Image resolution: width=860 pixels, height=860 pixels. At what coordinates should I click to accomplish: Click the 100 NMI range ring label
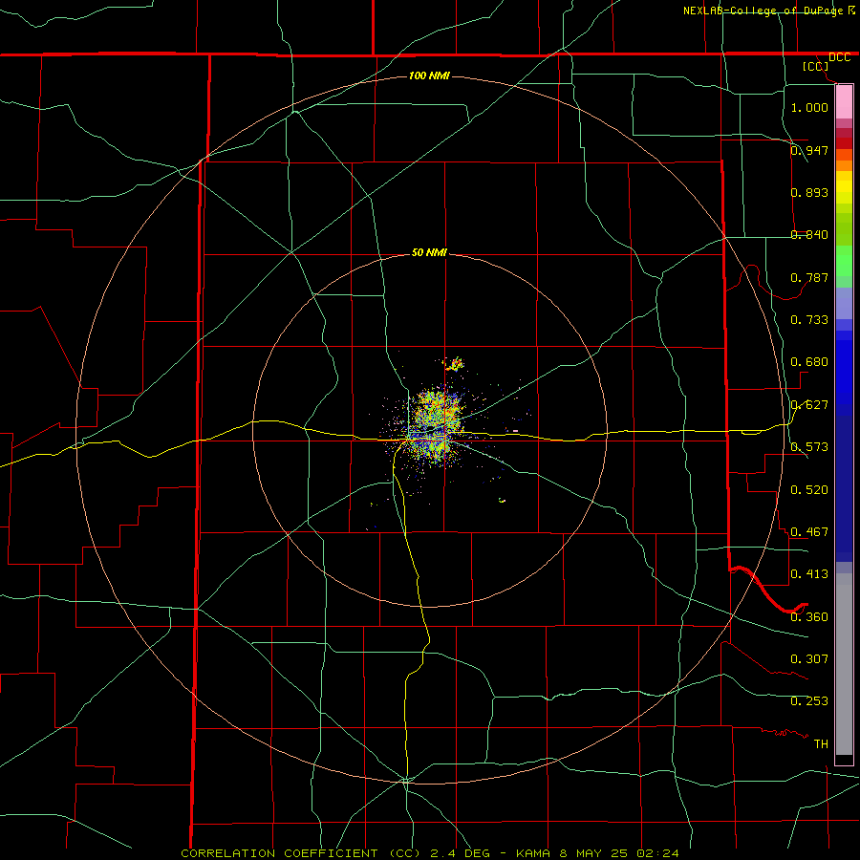pyautogui.click(x=429, y=75)
